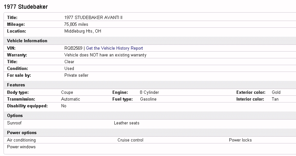Click the Private seller value
The width and height of the screenshot is (296, 156).
[x=76, y=75]
